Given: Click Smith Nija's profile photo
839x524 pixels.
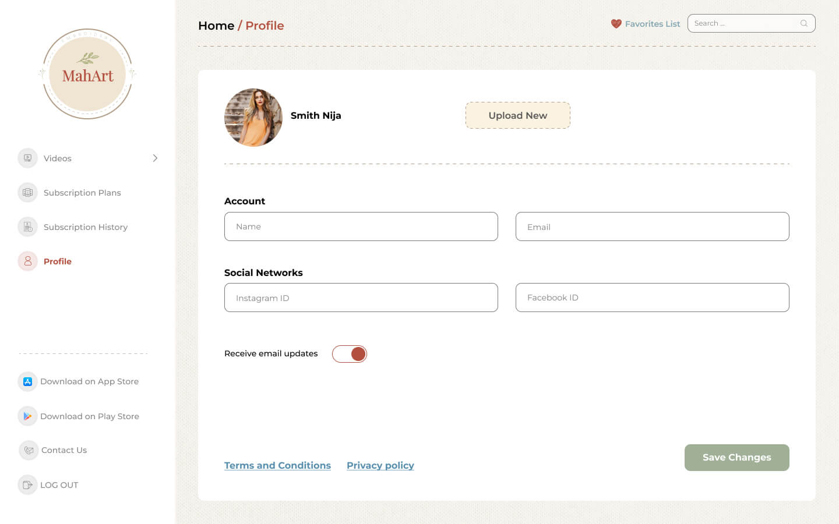Looking at the screenshot, I should tap(253, 117).
